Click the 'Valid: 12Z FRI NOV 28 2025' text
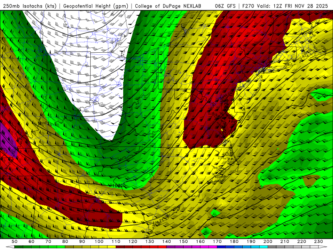The image size is (333, 249). coord(293,6)
